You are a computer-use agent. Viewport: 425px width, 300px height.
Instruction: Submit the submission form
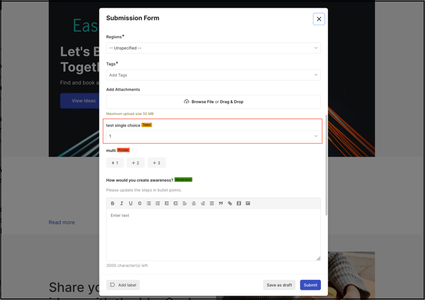310,285
